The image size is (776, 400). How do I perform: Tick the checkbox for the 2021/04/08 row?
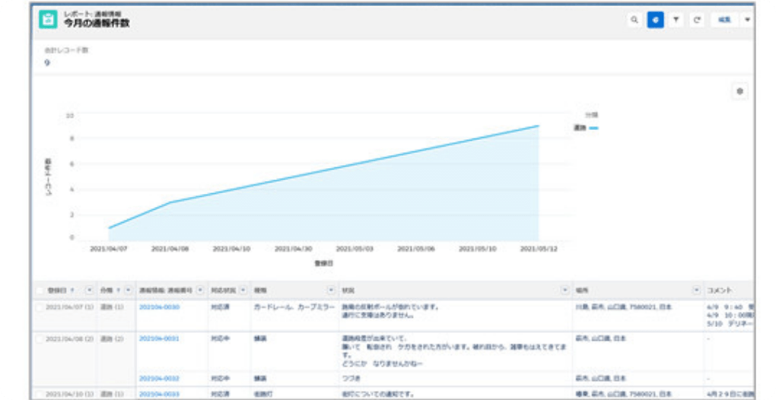[x=40, y=338]
